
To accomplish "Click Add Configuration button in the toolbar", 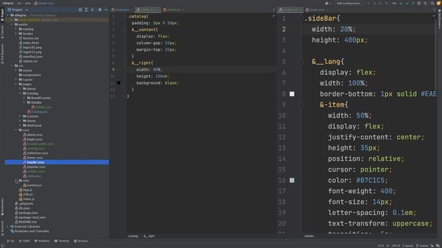I will point(348,3).
